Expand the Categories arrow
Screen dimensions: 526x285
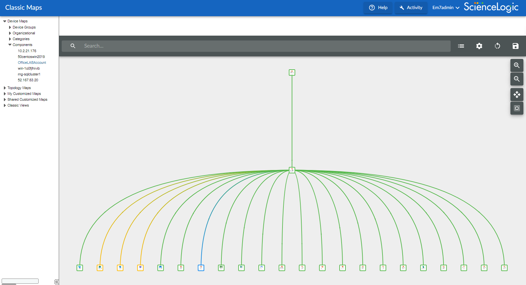tap(10, 39)
